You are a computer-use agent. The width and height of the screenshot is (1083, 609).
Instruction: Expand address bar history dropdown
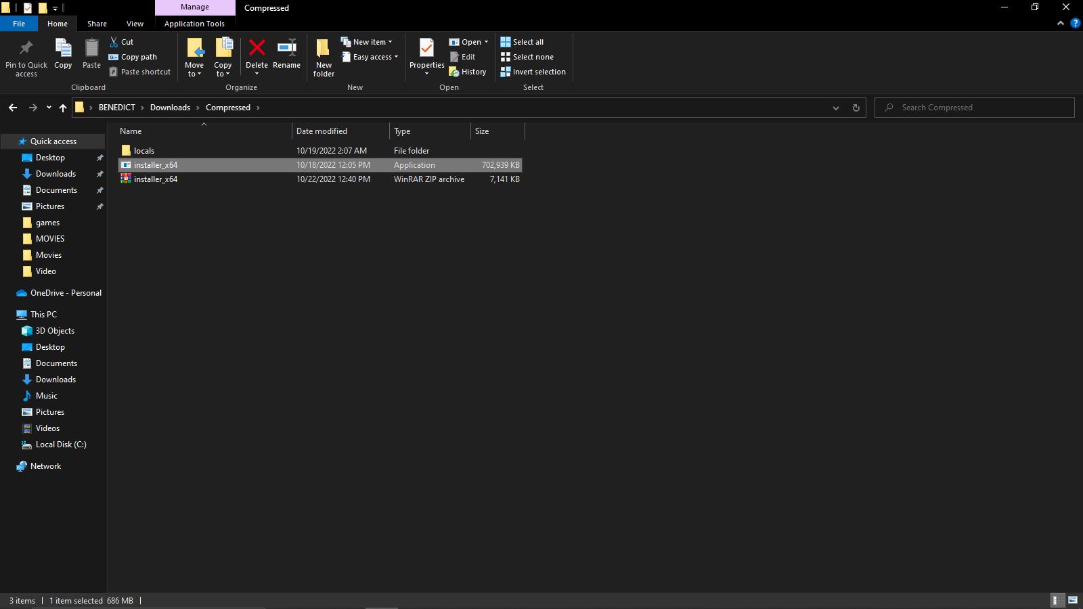coord(836,108)
